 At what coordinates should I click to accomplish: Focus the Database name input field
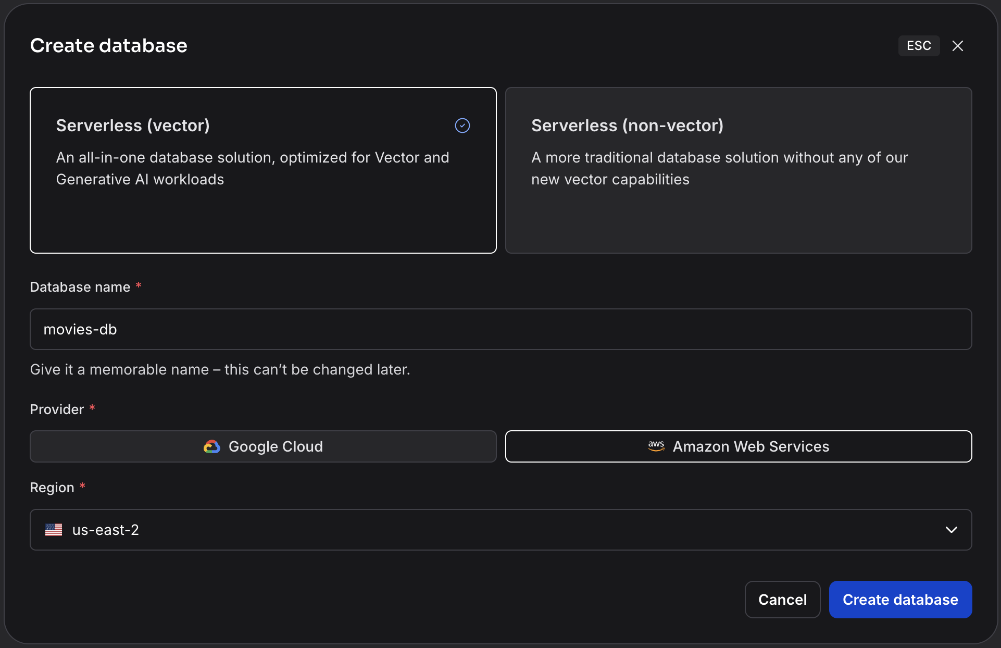(x=501, y=329)
